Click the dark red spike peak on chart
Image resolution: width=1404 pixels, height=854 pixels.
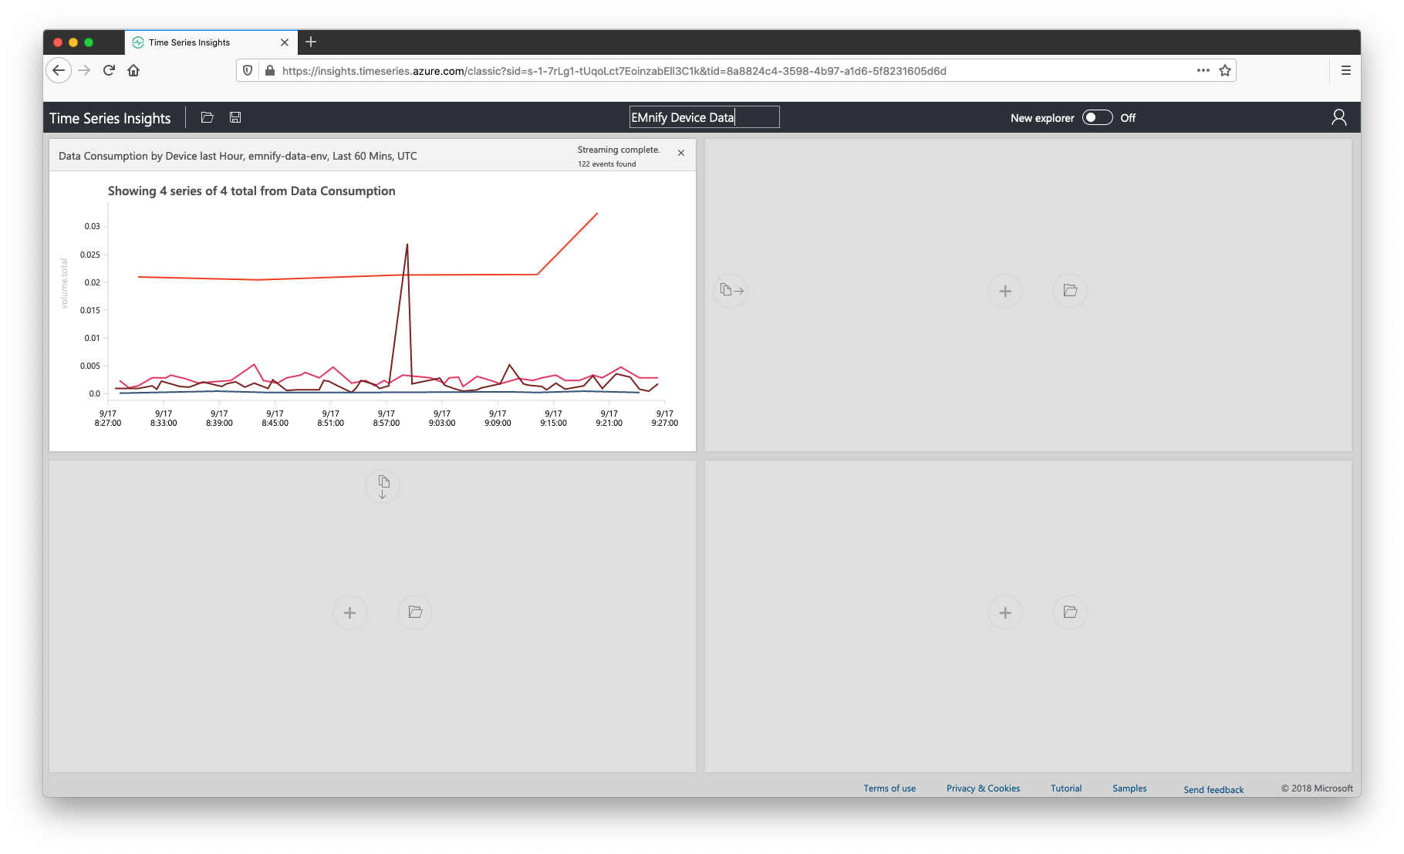click(407, 245)
